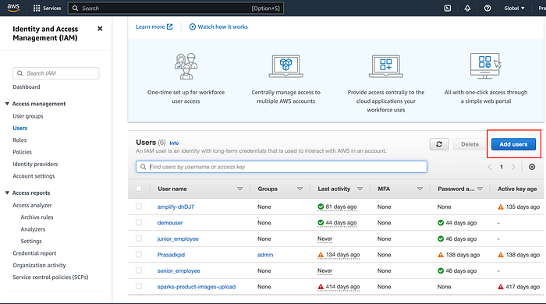
Task: Go to previous page arrow in pagination
Action: (490, 167)
